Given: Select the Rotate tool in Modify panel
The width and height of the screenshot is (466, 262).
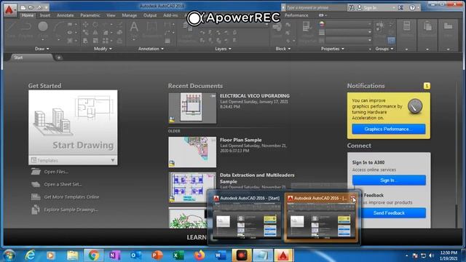Looking at the screenshot, I should point(95,24).
